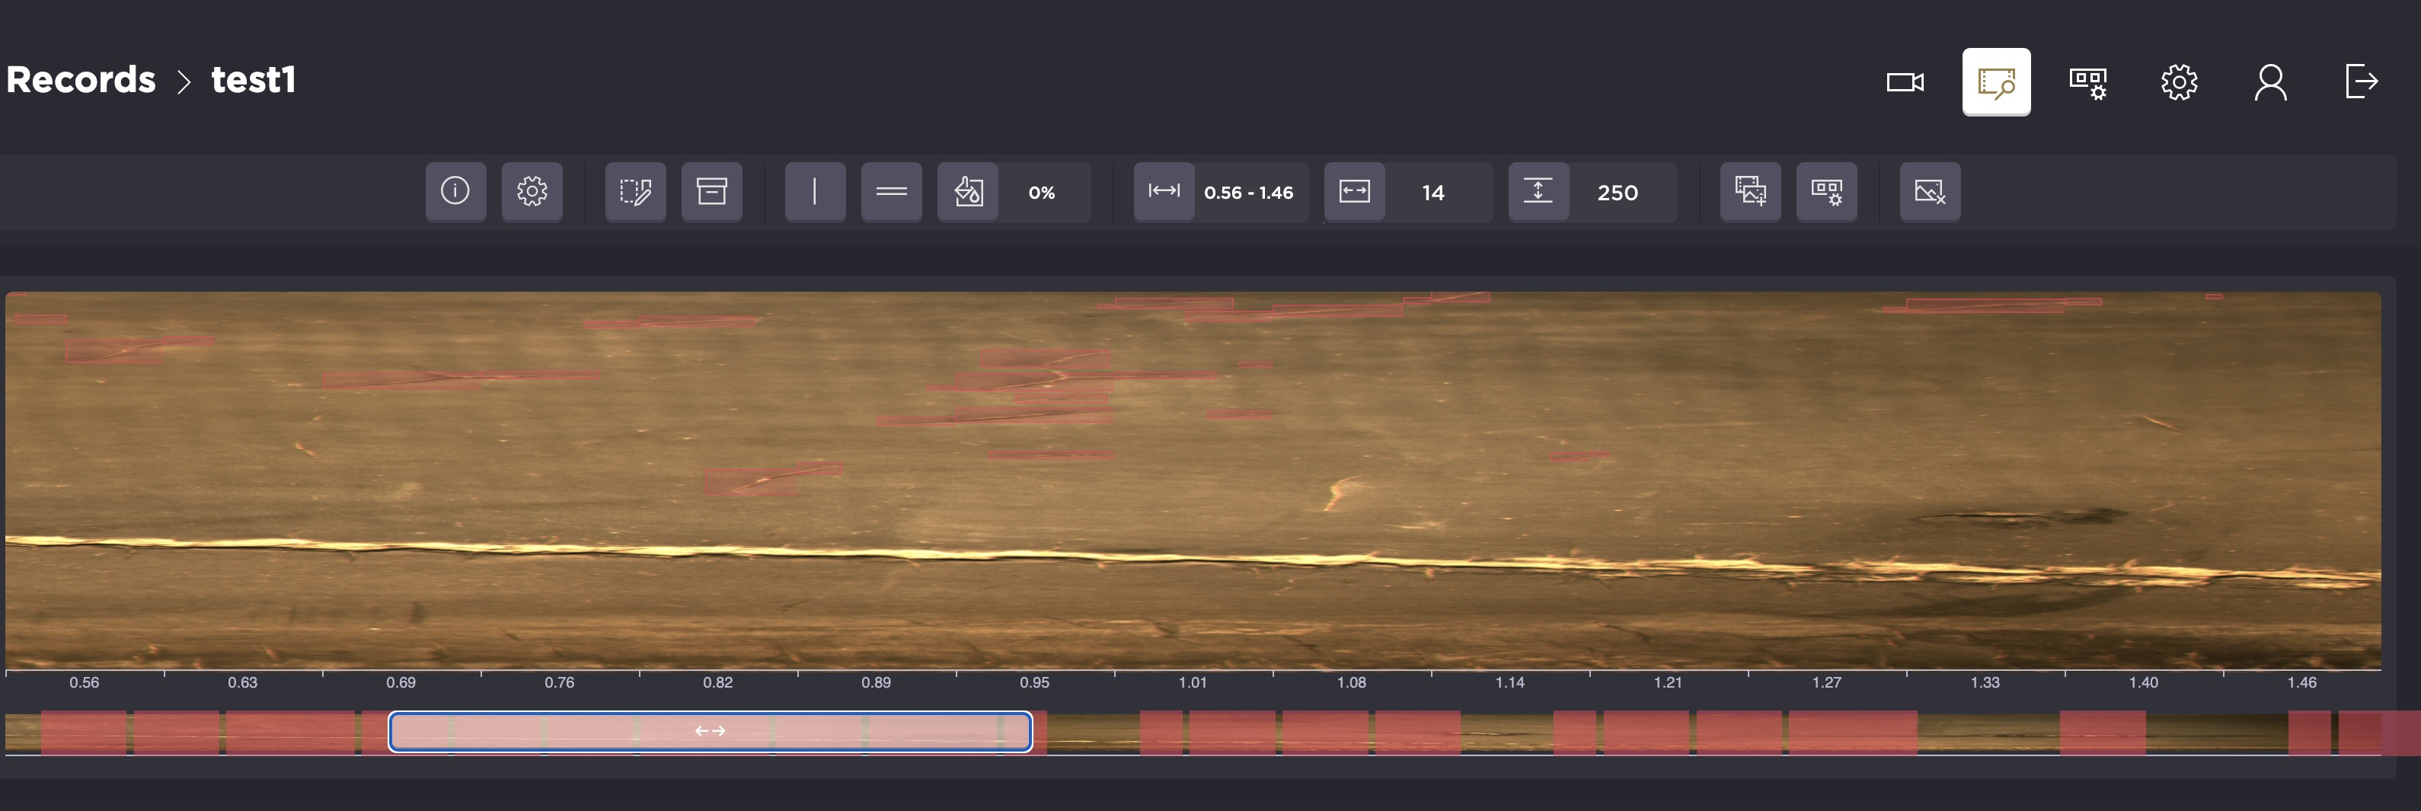
Task: Click the 0% opacity value
Action: pyautogui.click(x=1041, y=193)
